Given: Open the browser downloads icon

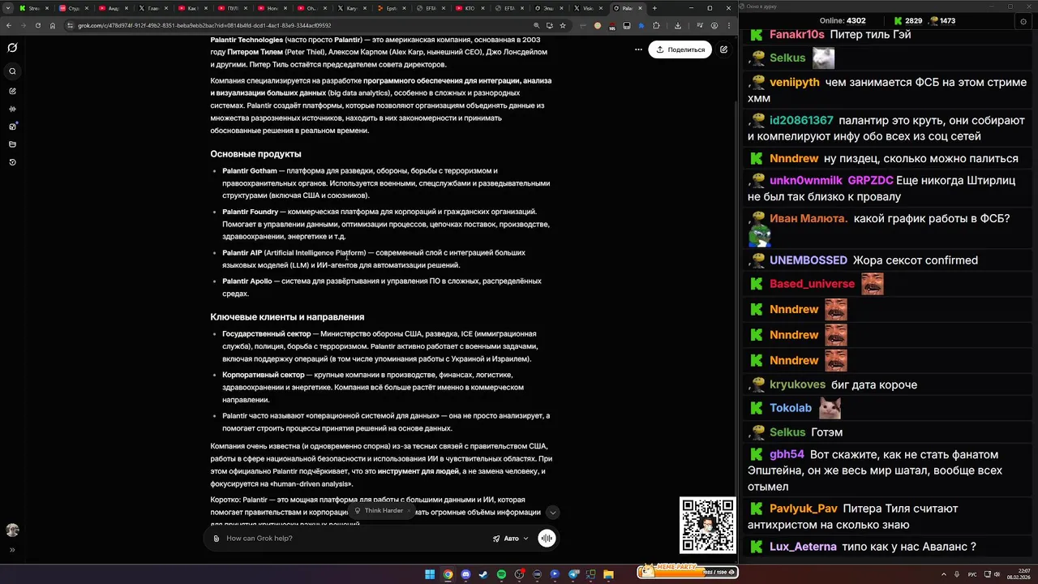Looking at the screenshot, I should [678, 25].
